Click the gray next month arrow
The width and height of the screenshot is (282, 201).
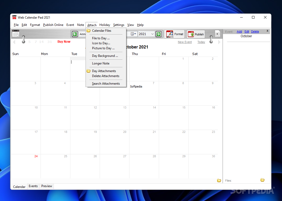pos(219,42)
